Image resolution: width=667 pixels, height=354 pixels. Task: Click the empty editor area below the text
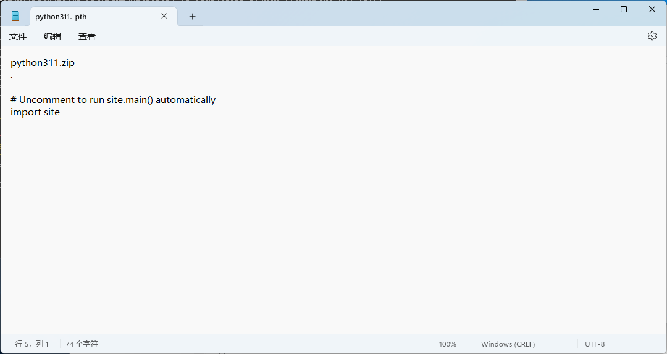click(x=333, y=234)
